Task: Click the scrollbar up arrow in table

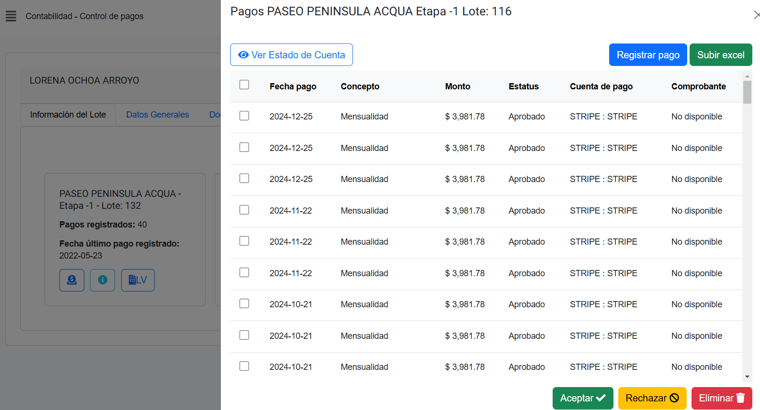Action: pos(747,76)
